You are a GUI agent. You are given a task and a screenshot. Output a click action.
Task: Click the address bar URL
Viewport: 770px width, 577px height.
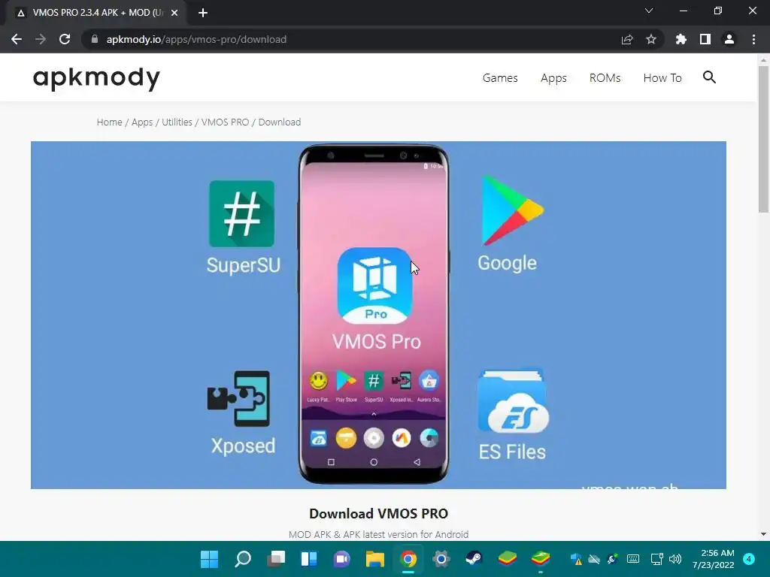[x=196, y=39]
